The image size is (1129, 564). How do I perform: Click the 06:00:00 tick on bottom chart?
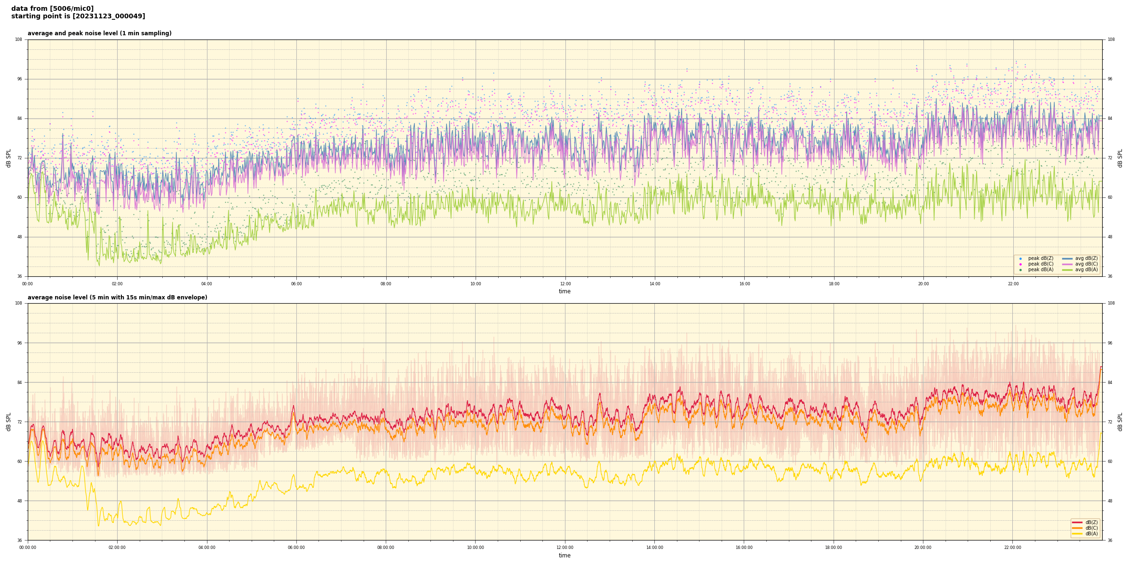pos(296,548)
